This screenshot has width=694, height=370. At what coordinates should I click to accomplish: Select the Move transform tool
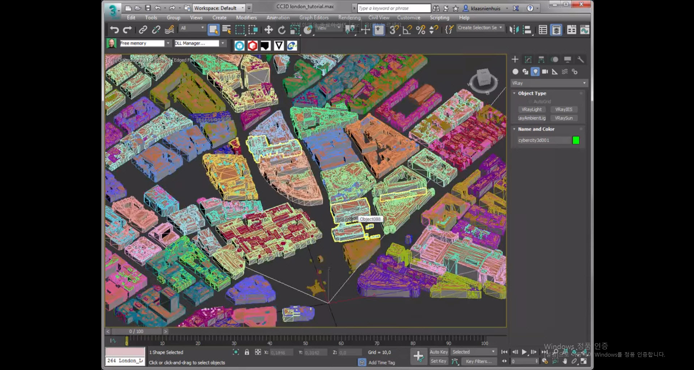268,30
